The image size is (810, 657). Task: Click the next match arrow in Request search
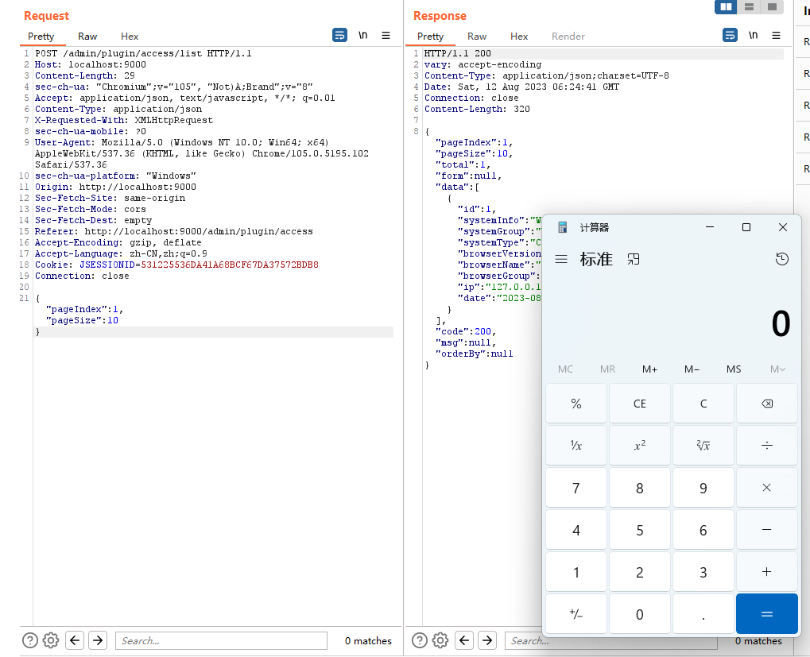[x=97, y=640]
